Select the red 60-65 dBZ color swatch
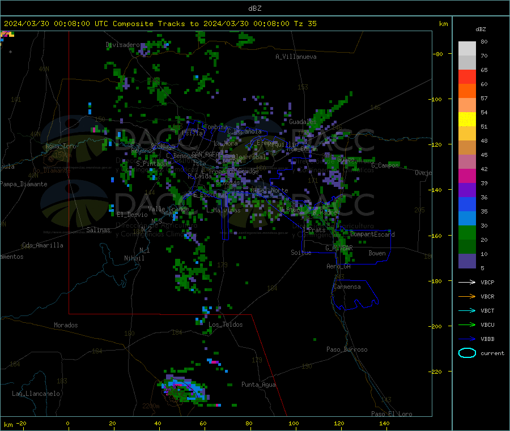 pyautogui.click(x=467, y=76)
